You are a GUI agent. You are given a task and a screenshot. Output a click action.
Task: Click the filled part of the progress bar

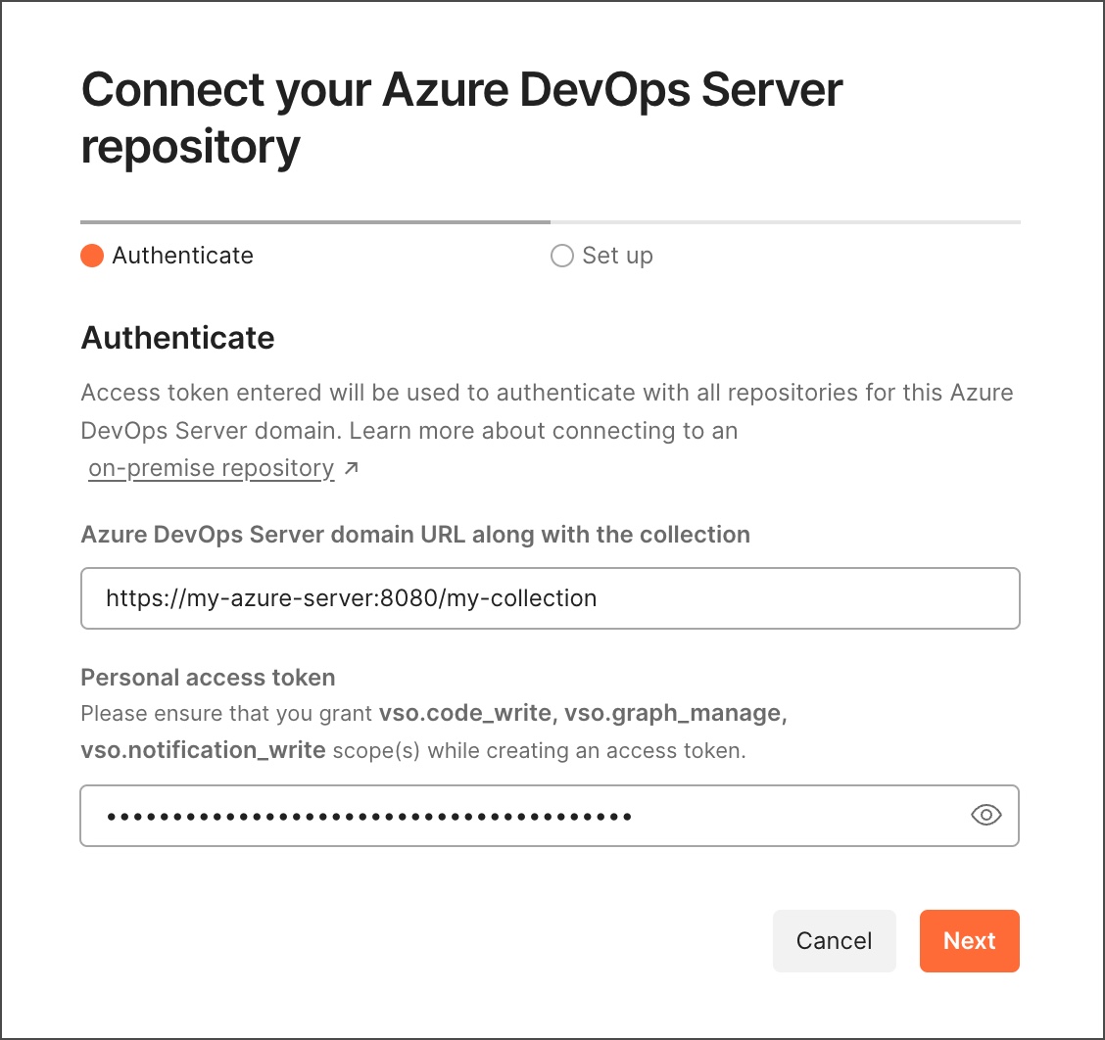coord(314,222)
